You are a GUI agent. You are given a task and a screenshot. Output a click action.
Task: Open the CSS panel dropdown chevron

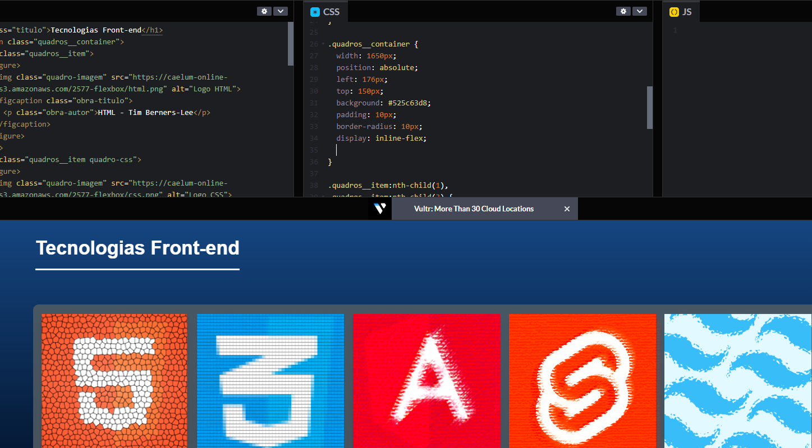[640, 11]
